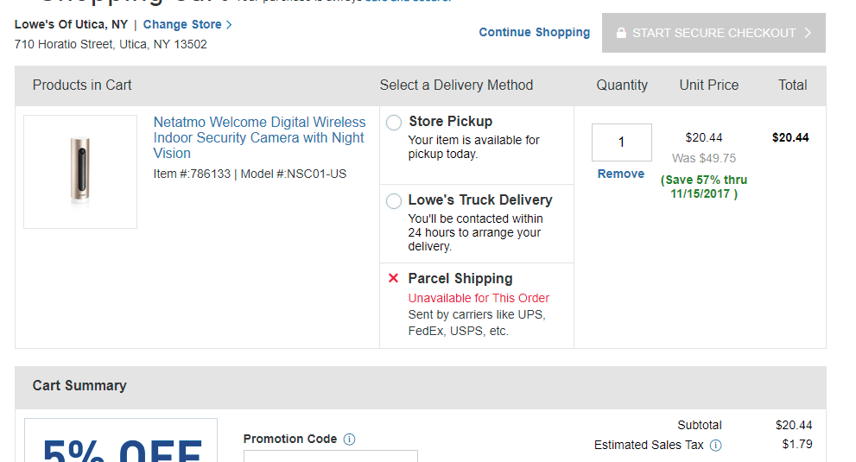
Task: Click the quantity input field
Action: click(621, 142)
